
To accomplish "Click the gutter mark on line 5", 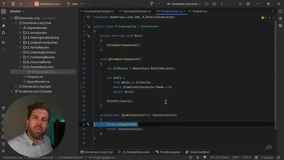I will [x=89, y=36].
